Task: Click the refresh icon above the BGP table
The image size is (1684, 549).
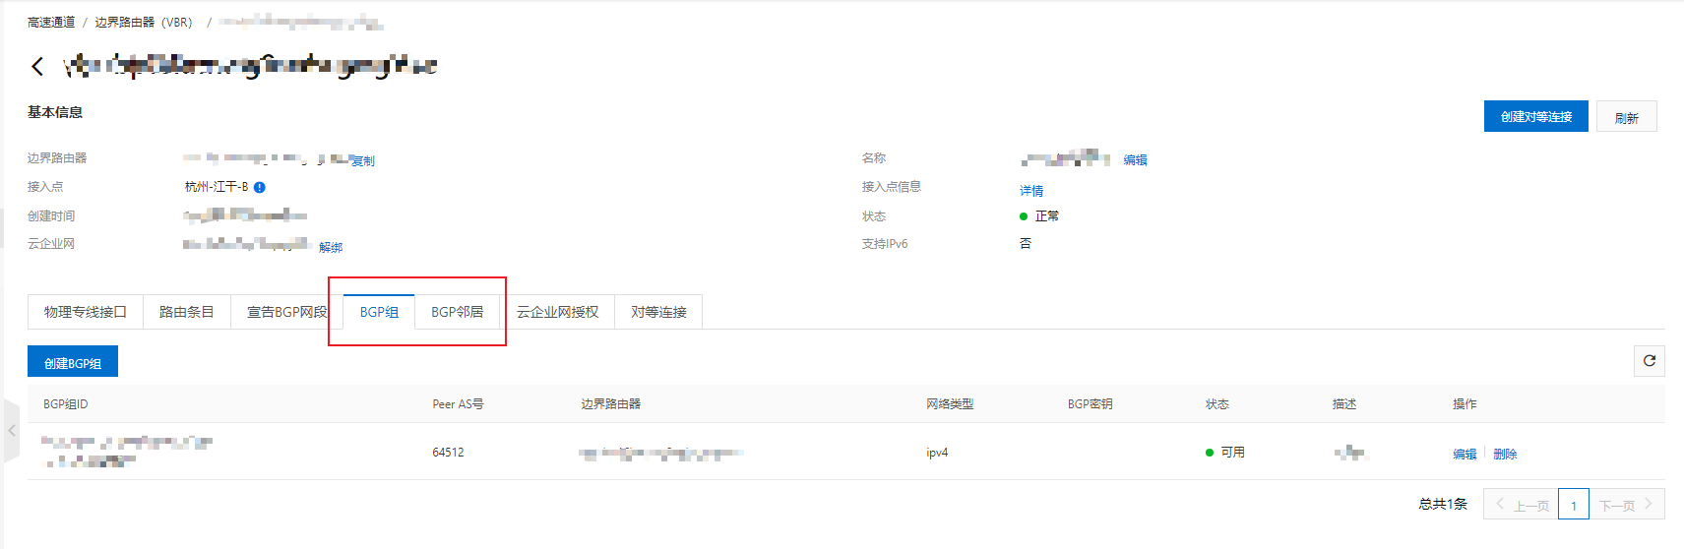Action: [1649, 361]
